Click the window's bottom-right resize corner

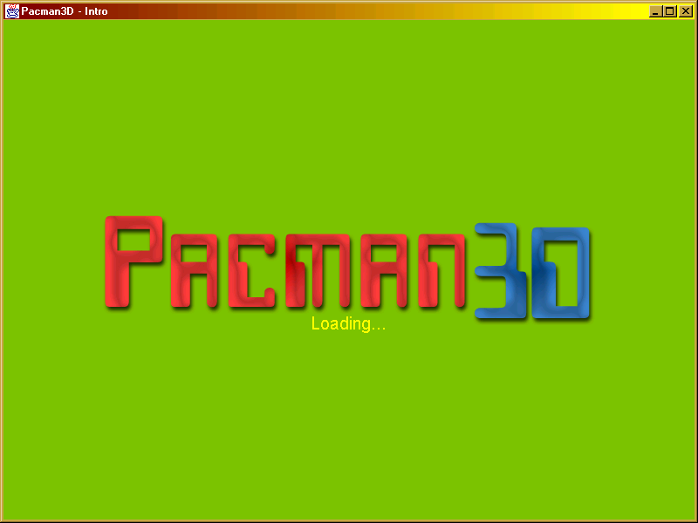[x=695, y=520]
